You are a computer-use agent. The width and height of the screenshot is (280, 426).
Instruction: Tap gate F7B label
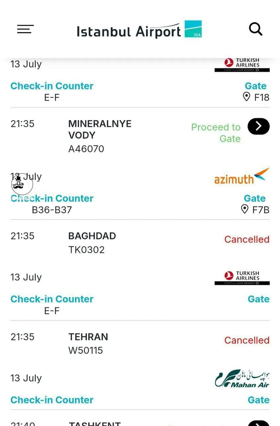(261, 210)
